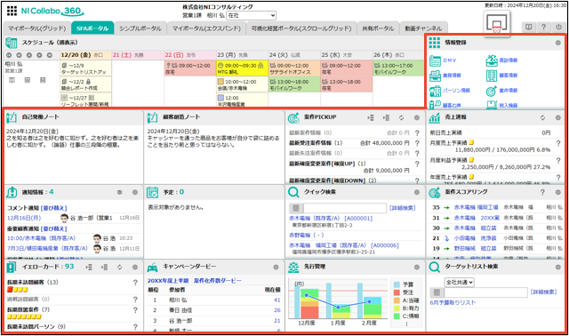Switch to 共有ポータル tab
Image resolution: width=569 pixels, height=336 pixels.
[x=378, y=28]
